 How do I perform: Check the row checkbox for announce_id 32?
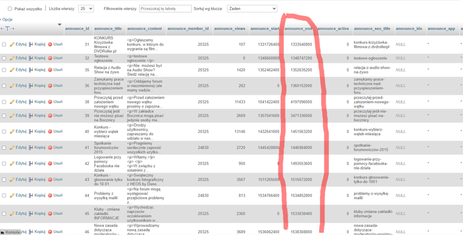coord(4,58)
